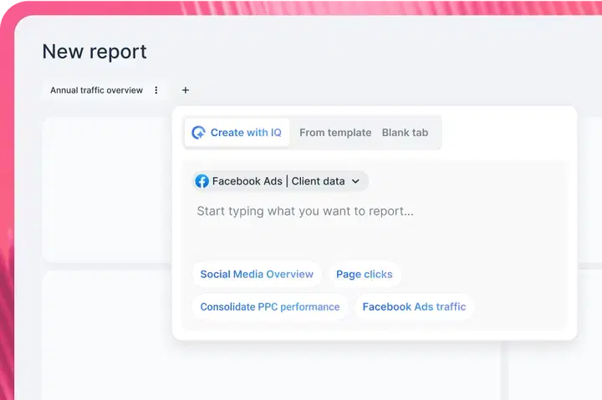
Task: Open Facebook Ads | Client data dropdown
Action: tap(279, 181)
